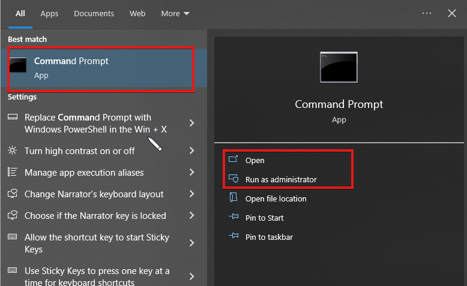The width and height of the screenshot is (467, 286).
Task: Choose Run as administrator
Action: 281,179
